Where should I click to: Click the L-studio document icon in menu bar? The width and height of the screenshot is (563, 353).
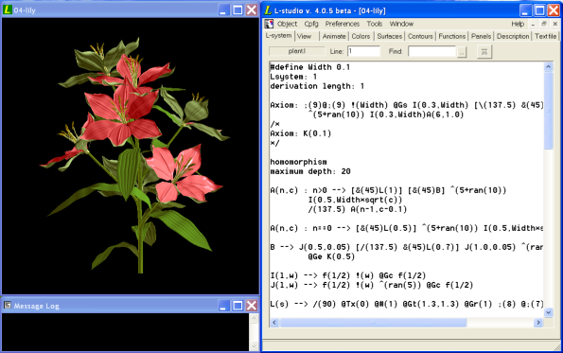(269, 24)
